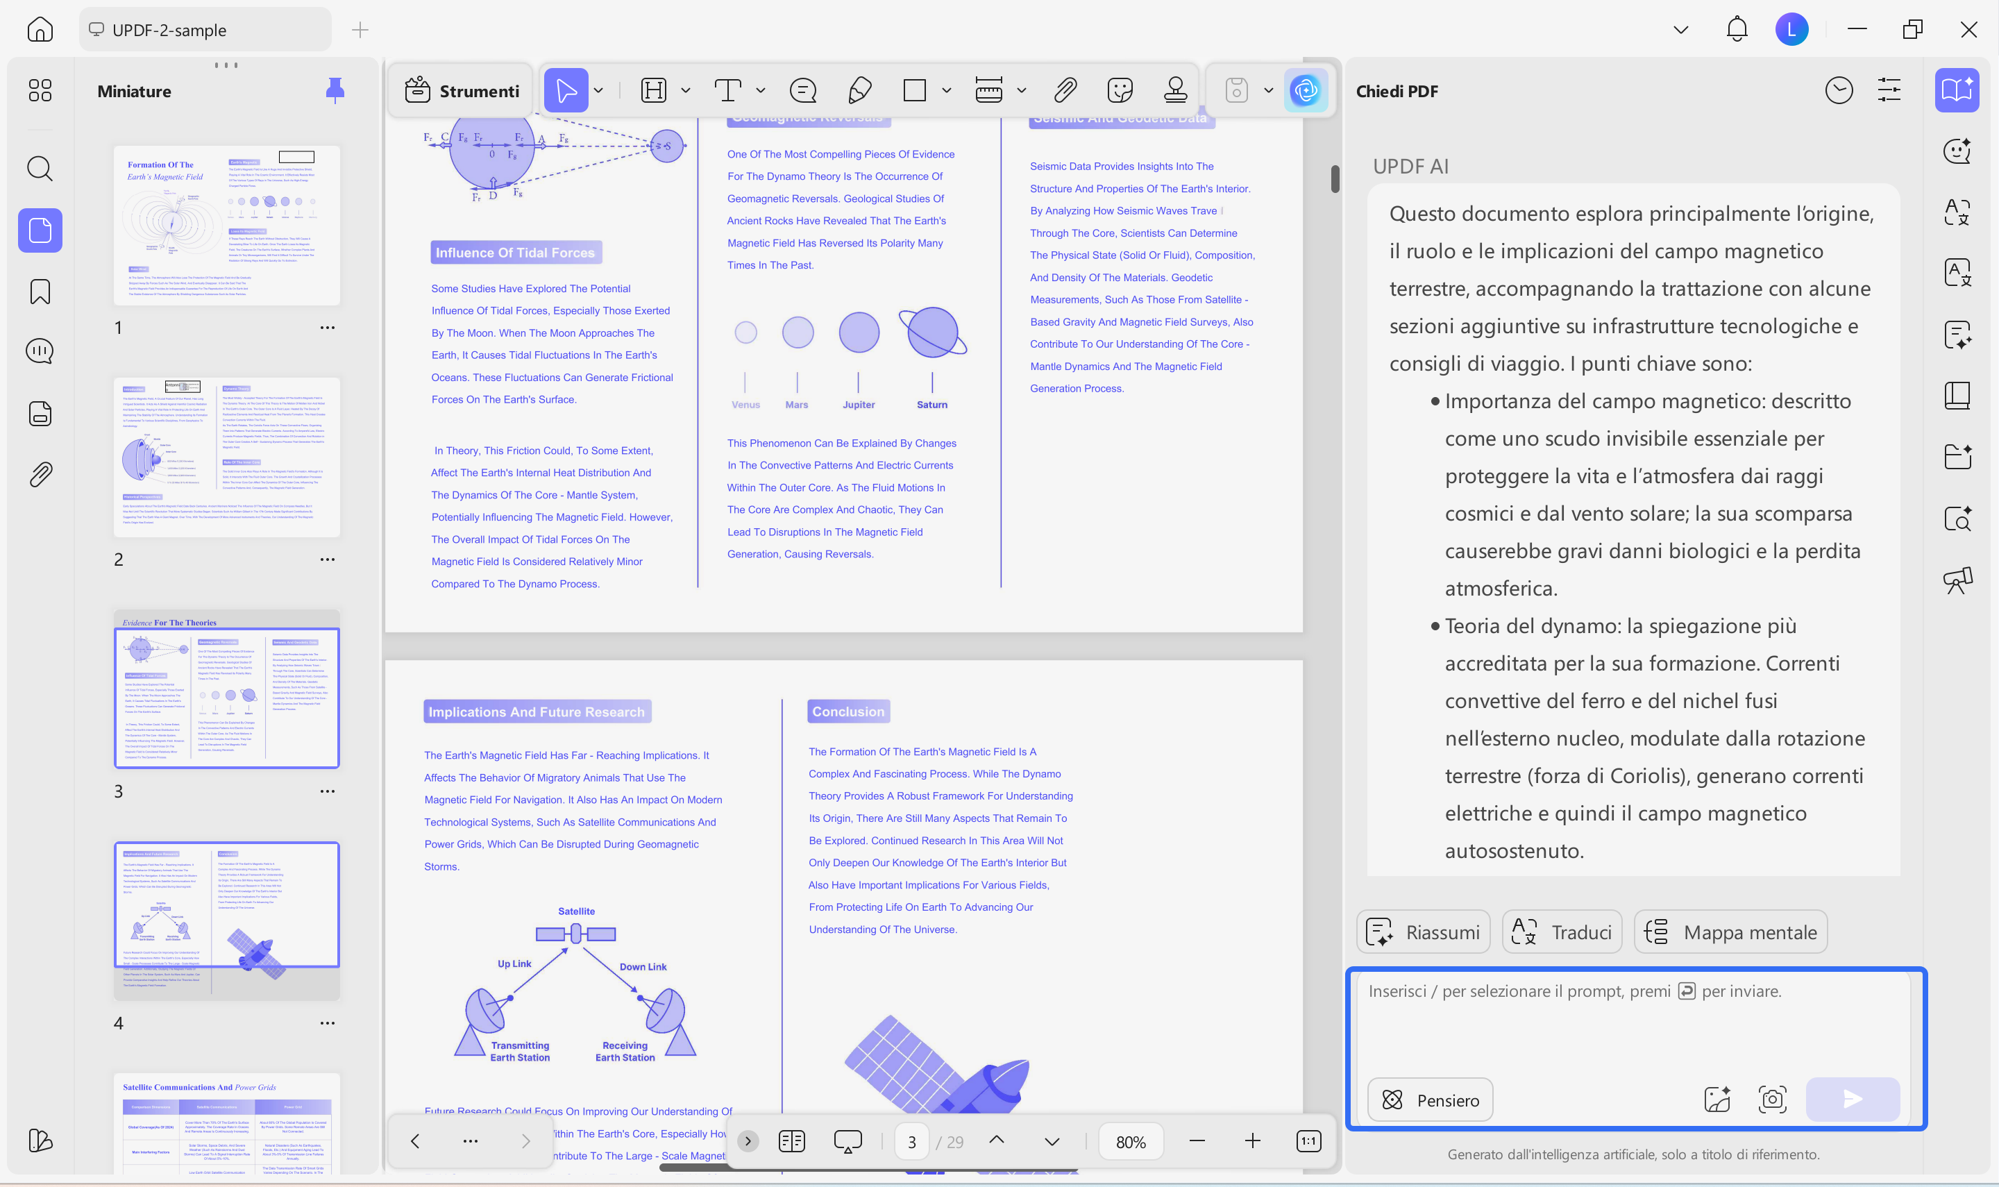Attach an image to the prompt
The image size is (1999, 1187).
[x=1717, y=1099]
